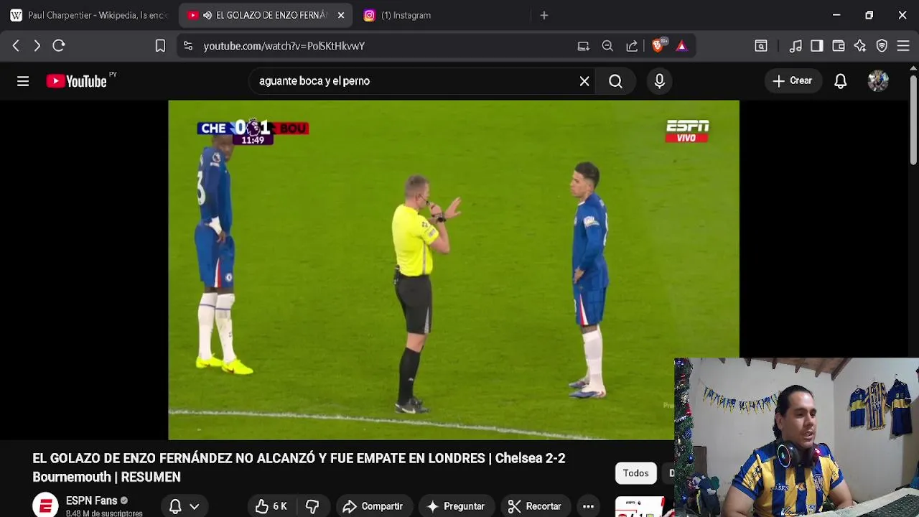Click the Compartir share button
The height and width of the screenshot is (517, 919).
click(x=373, y=506)
